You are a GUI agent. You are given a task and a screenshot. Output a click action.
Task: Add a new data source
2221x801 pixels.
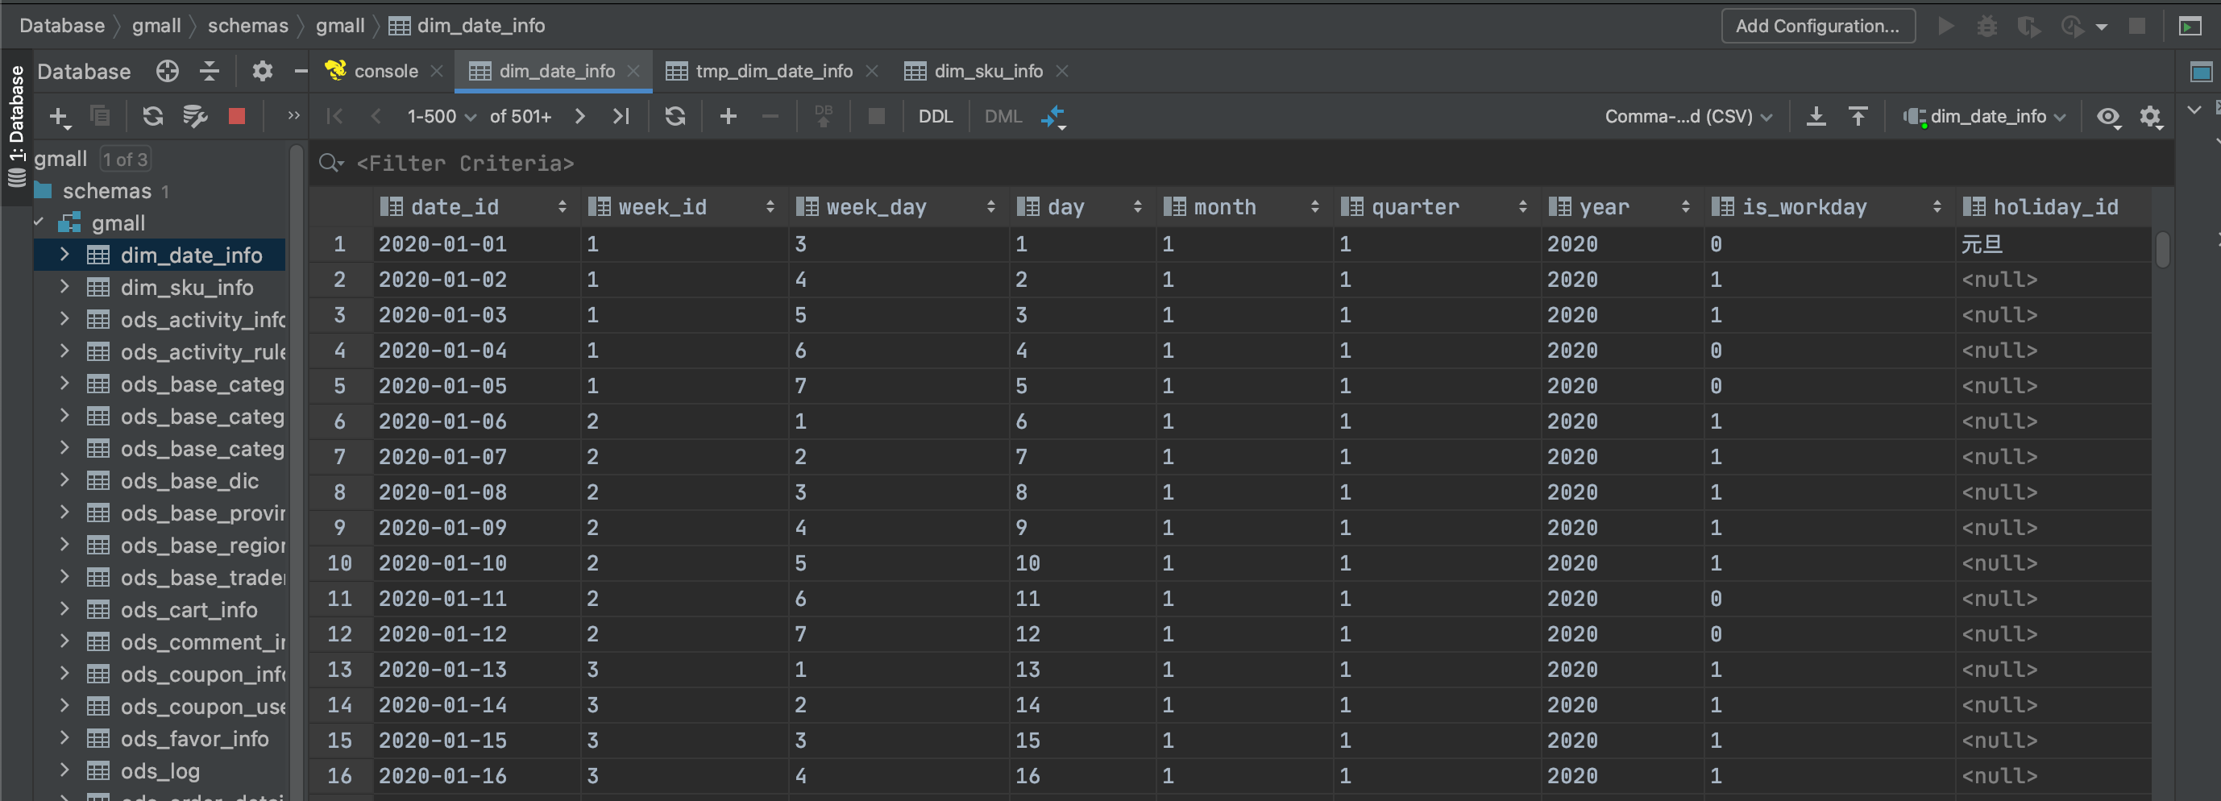tap(59, 116)
